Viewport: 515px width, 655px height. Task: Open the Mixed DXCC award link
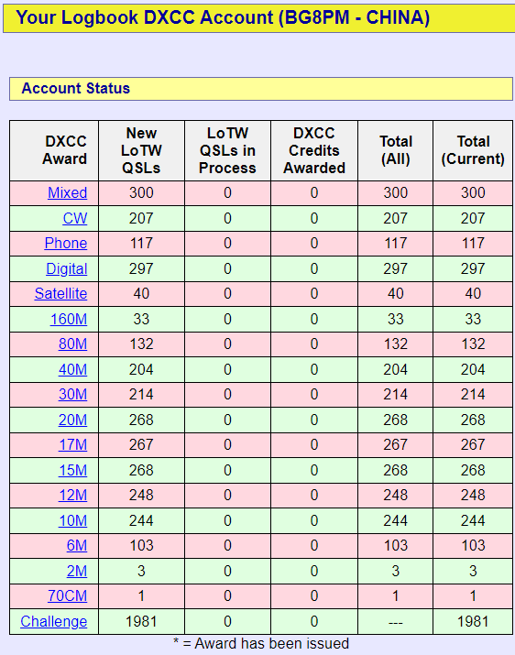pos(67,193)
